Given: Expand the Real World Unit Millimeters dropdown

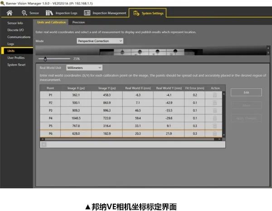Looking at the screenshot, I should [83, 67].
